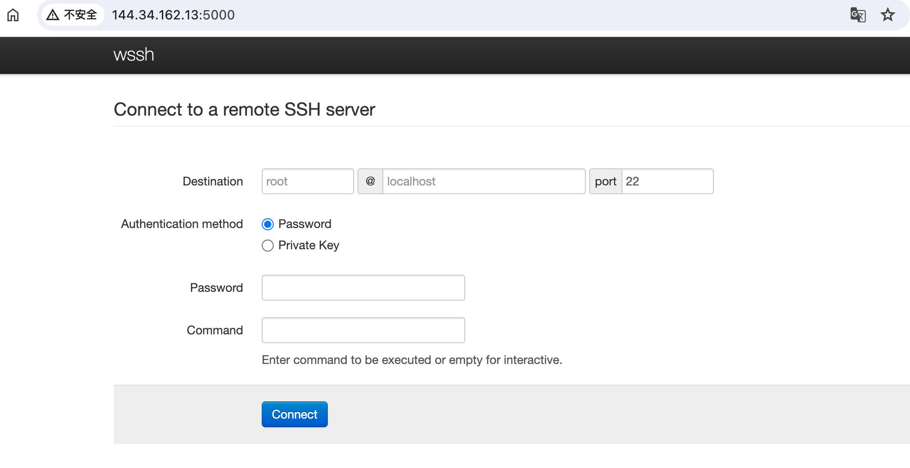
Task: Focus the Password text input box
Action: coord(363,288)
